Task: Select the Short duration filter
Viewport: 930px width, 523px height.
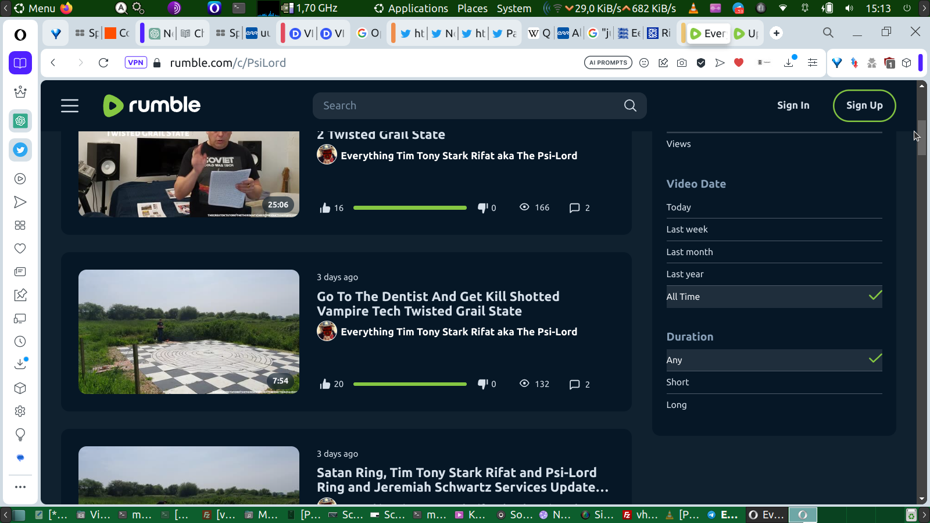Action: 774,382
